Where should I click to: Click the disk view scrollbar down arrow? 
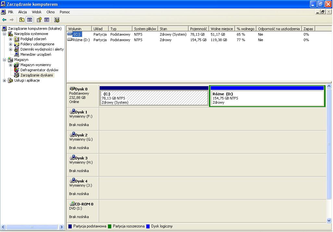tap(329, 220)
